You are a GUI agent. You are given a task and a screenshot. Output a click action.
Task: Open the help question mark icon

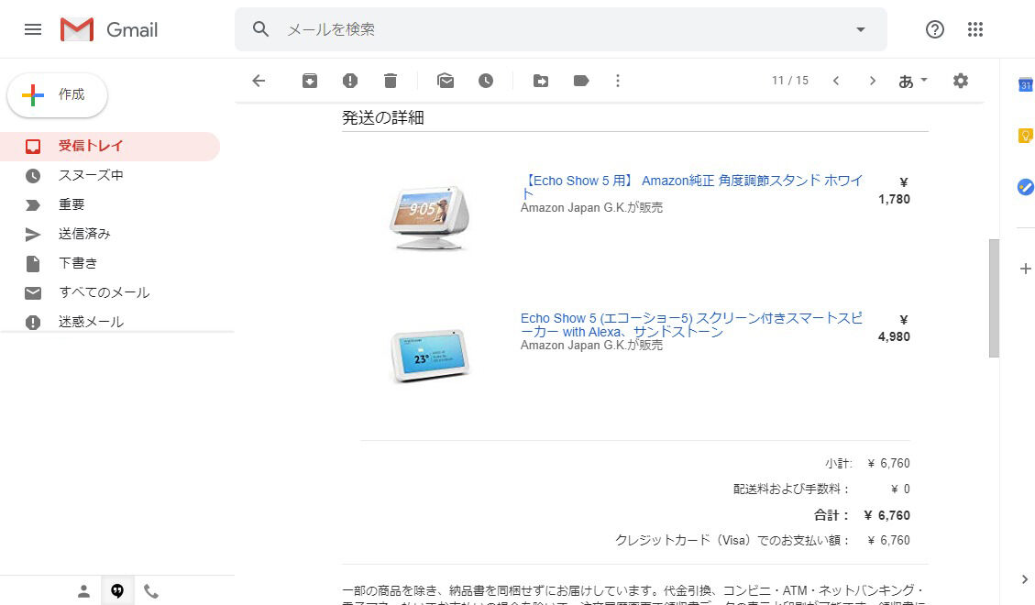(x=935, y=29)
